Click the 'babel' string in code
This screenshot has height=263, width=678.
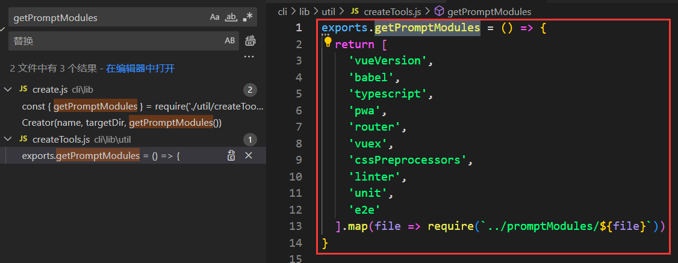[371, 77]
